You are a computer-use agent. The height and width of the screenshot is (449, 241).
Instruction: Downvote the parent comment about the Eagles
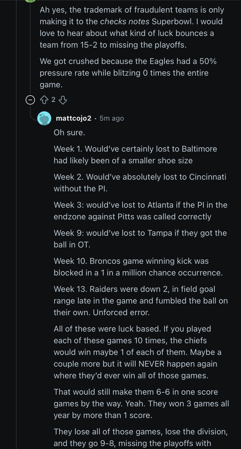tap(63, 100)
